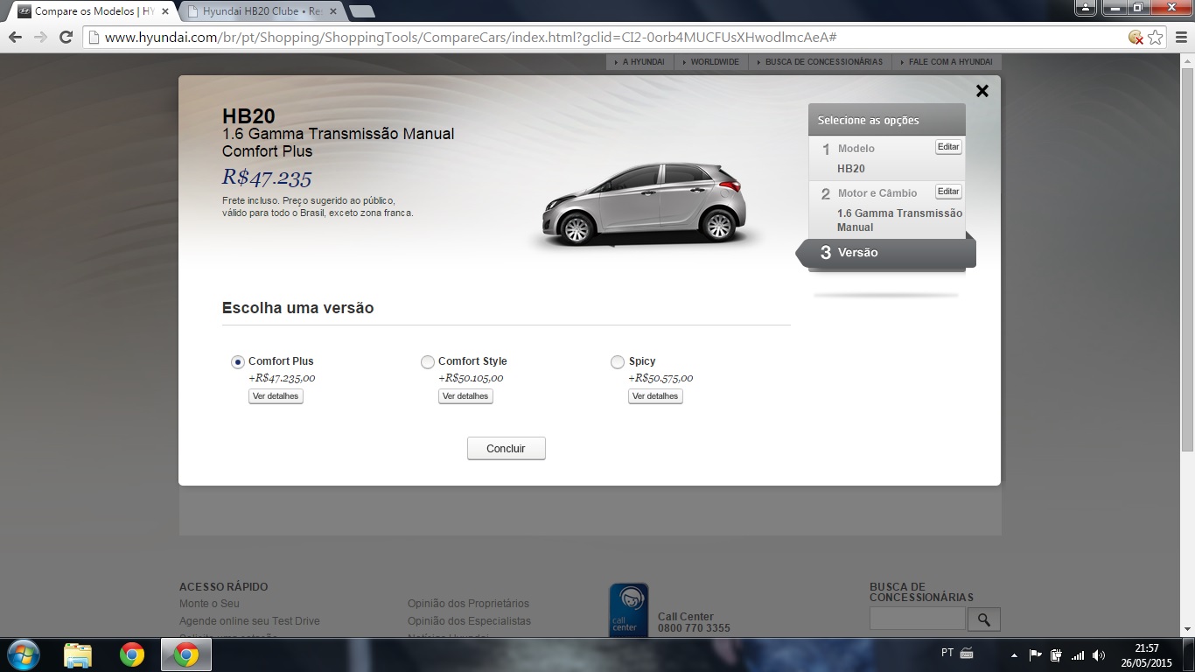Bookmark this page using the star icon
Viewport: 1195px width, 672px height.
tap(1156, 38)
